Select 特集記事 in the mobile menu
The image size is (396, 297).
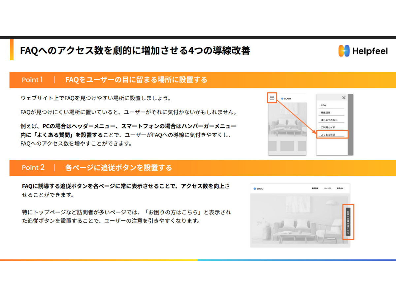click(325, 113)
